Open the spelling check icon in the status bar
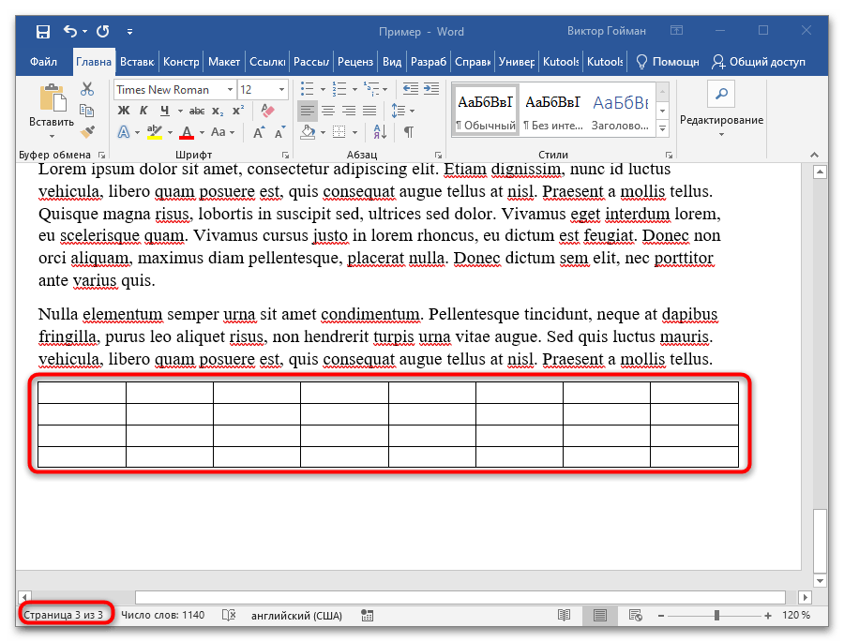 click(x=229, y=615)
